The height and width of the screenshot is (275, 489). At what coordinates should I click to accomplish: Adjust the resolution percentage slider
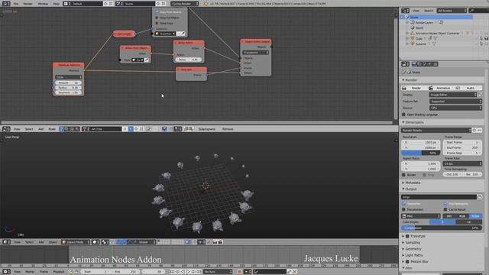pos(420,153)
